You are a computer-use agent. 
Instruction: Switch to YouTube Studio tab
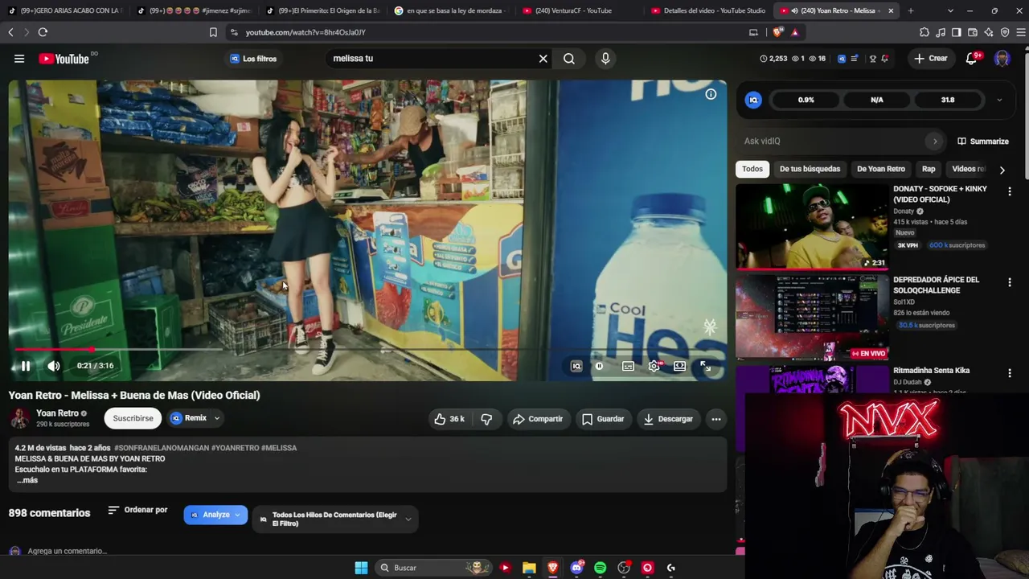point(708,10)
